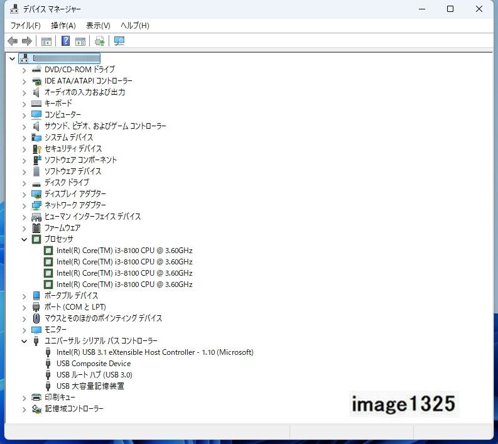The height and width of the screenshot is (444, 498).
Task: Click the ポート (COM と LPT) icon
Action: tap(36, 307)
